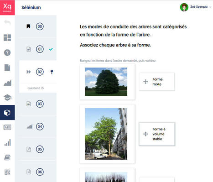Click move handle on Forme à volume stable
This screenshot has height=182, width=213.
[145, 134]
